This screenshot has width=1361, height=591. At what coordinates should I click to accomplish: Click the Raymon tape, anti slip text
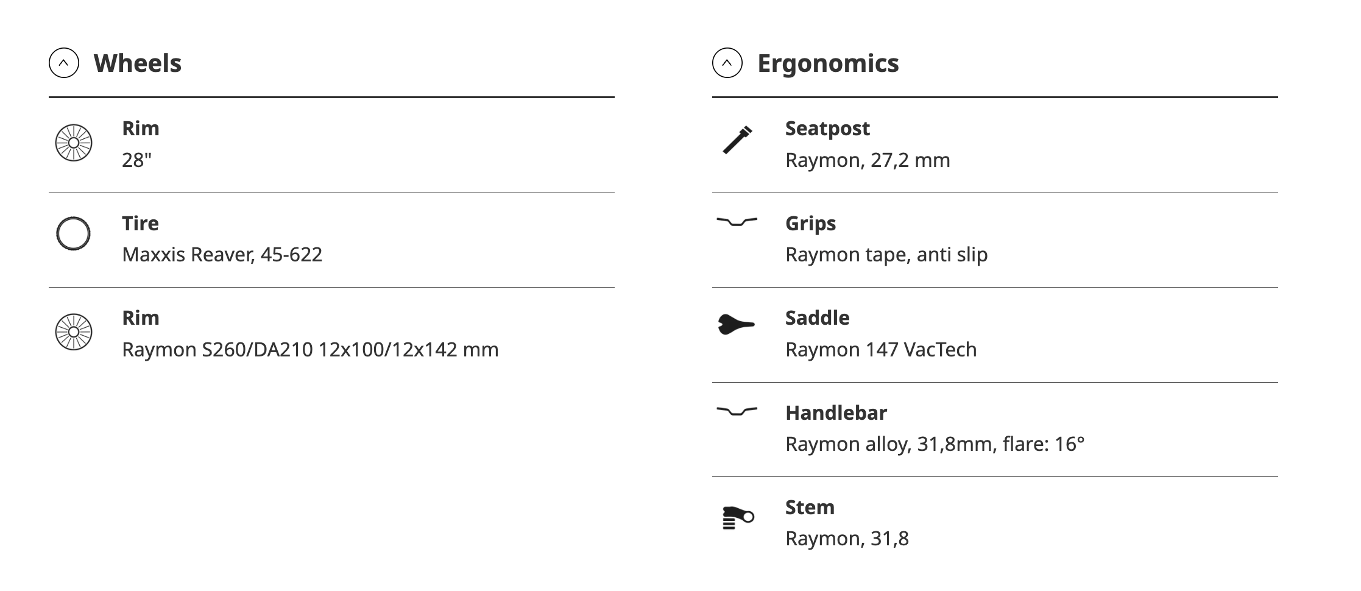(886, 255)
